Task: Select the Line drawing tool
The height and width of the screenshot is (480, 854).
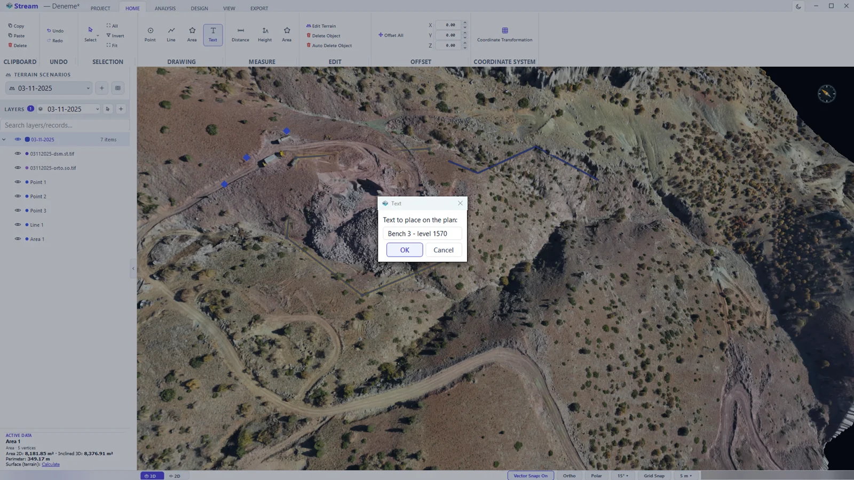Action: click(x=171, y=35)
